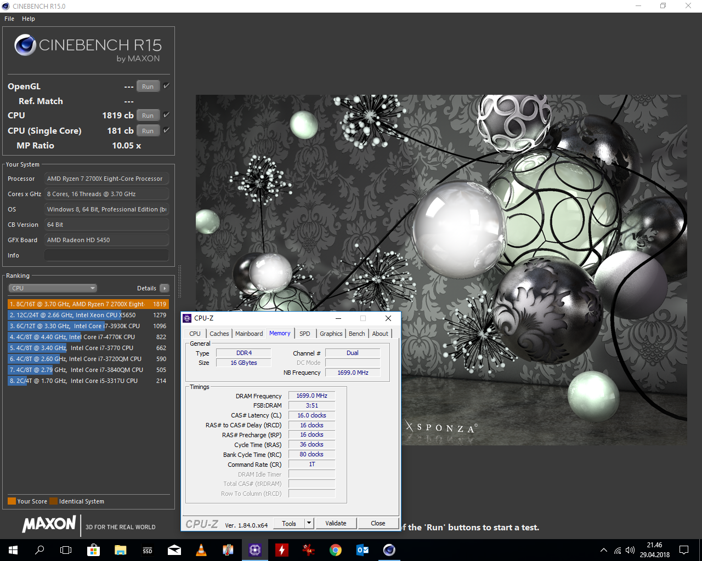The height and width of the screenshot is (561, 702).
Task: Open the taskbar clock and calendar
Action: tap(654, 550)
